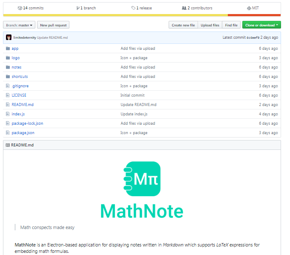View the 1 branch list
Viewport: 290px width, 255px height.
tap(86, 8)
